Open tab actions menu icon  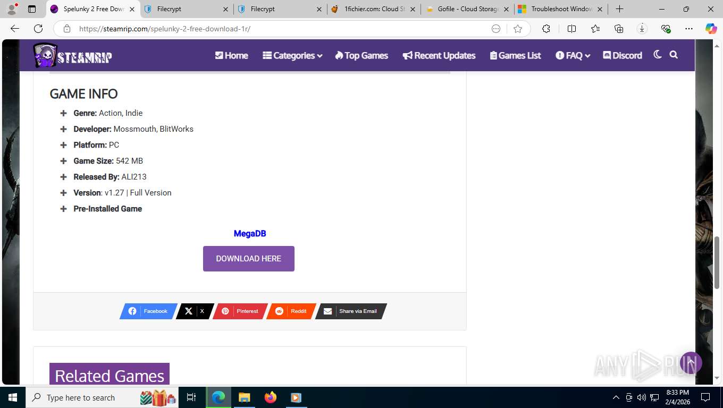click(32, 9)
